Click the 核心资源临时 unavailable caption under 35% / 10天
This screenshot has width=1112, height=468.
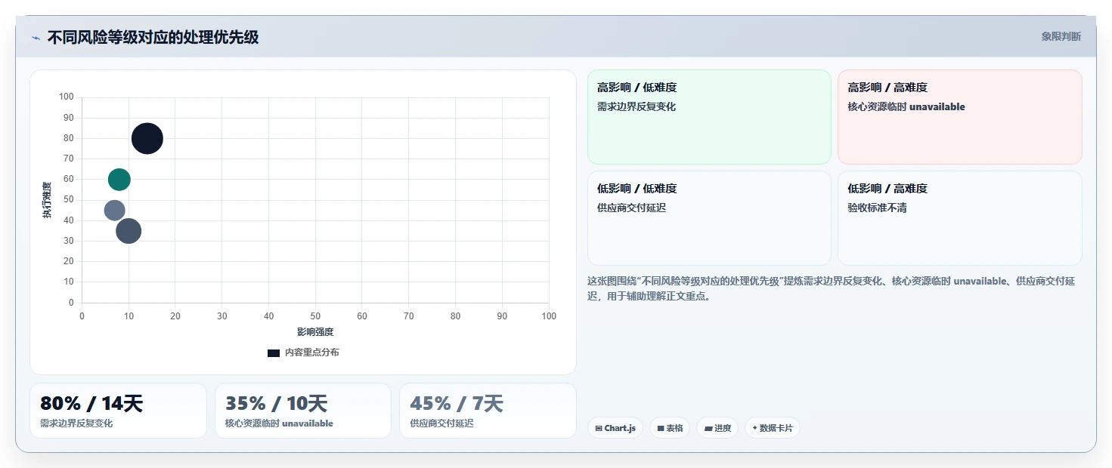[279, 423]
